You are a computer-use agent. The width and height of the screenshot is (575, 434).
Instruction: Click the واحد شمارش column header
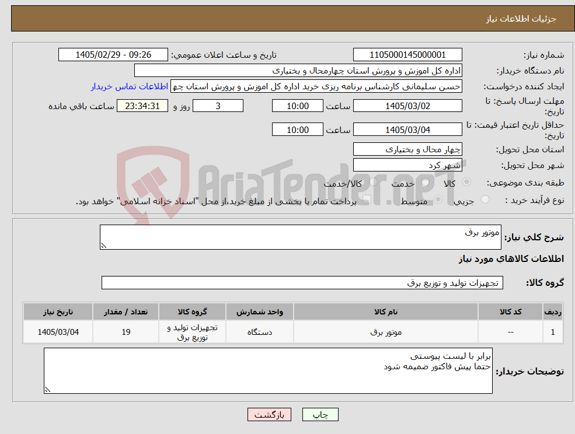click(260, 311)
